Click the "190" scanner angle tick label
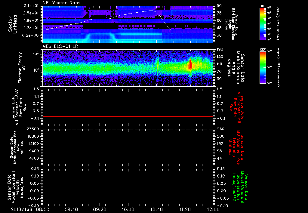Image resolution: width=308 pixels, height=213 pixels. [220, 49]
